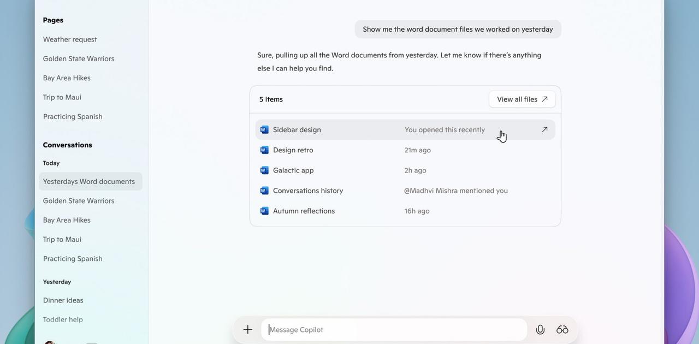Activate the microphone voice input icon
The width and height of the screenshot is (699, 344).
(x=540, y=329)
